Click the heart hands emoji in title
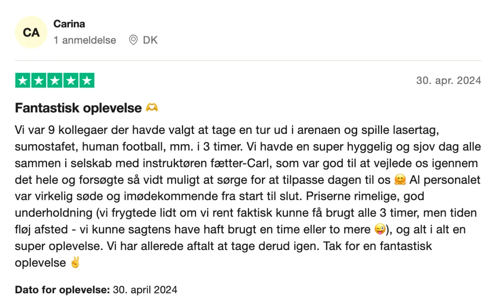495x304 pixels. [x=152, y=108]
